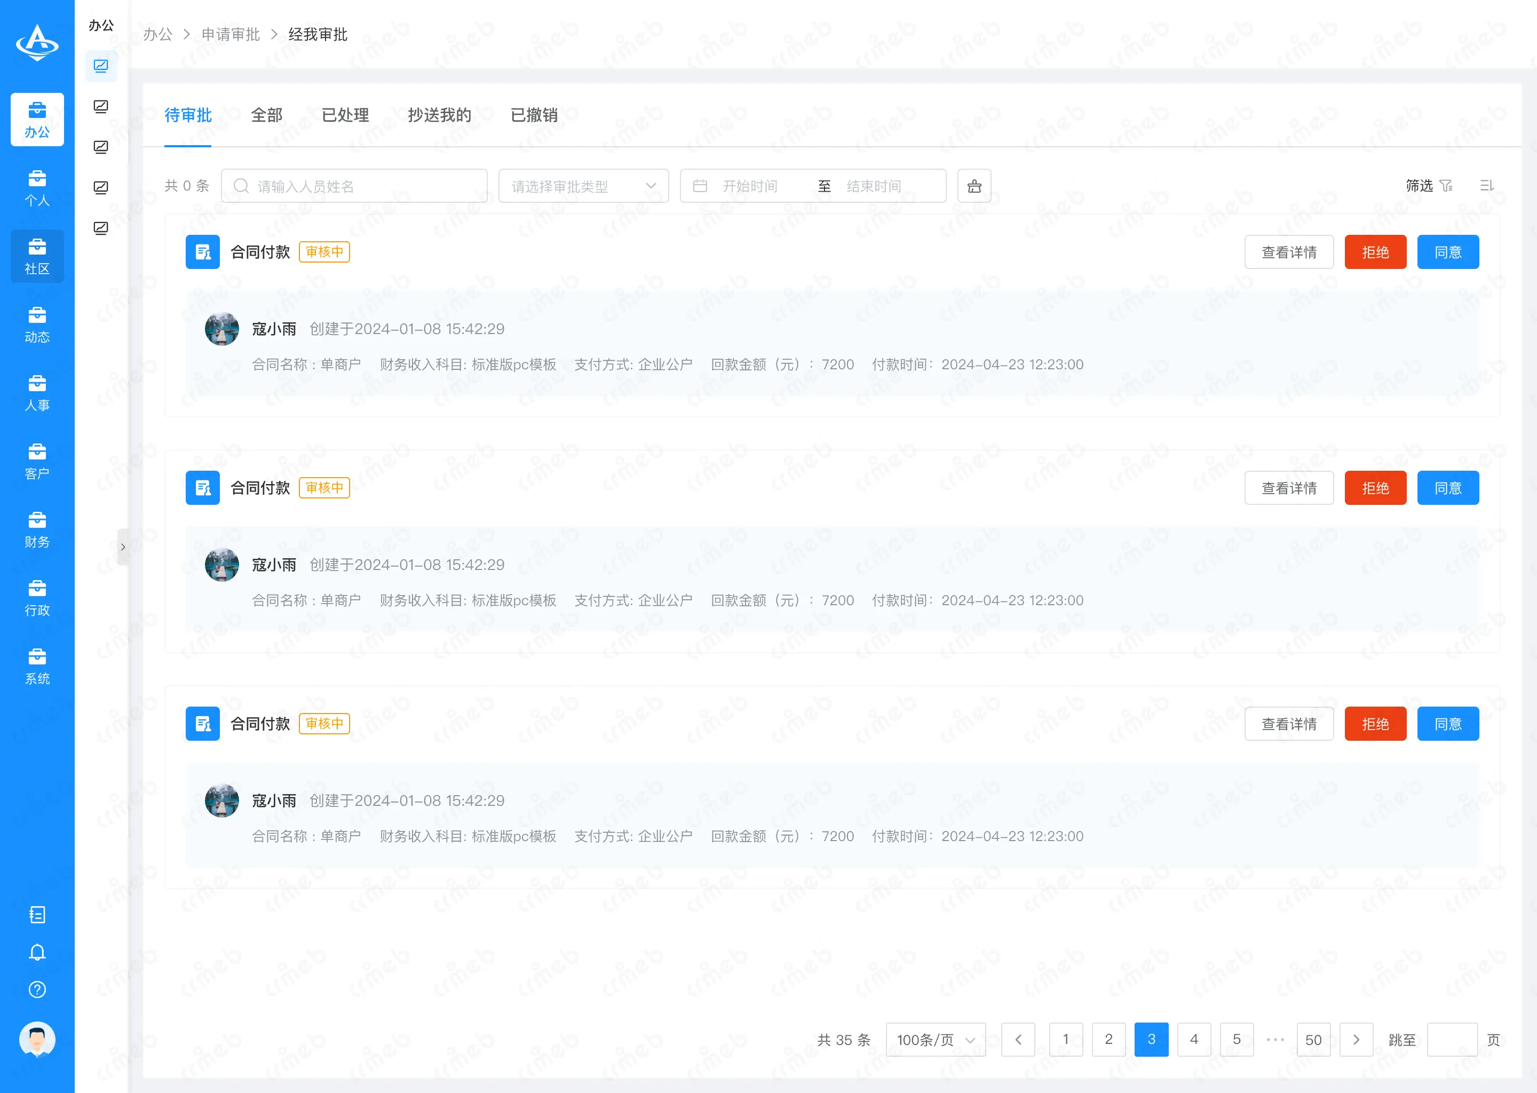Switch to the 全部 tab
Image resolution: width=1537 pixels, height=1093 pixels.
[x=266, y=115]
